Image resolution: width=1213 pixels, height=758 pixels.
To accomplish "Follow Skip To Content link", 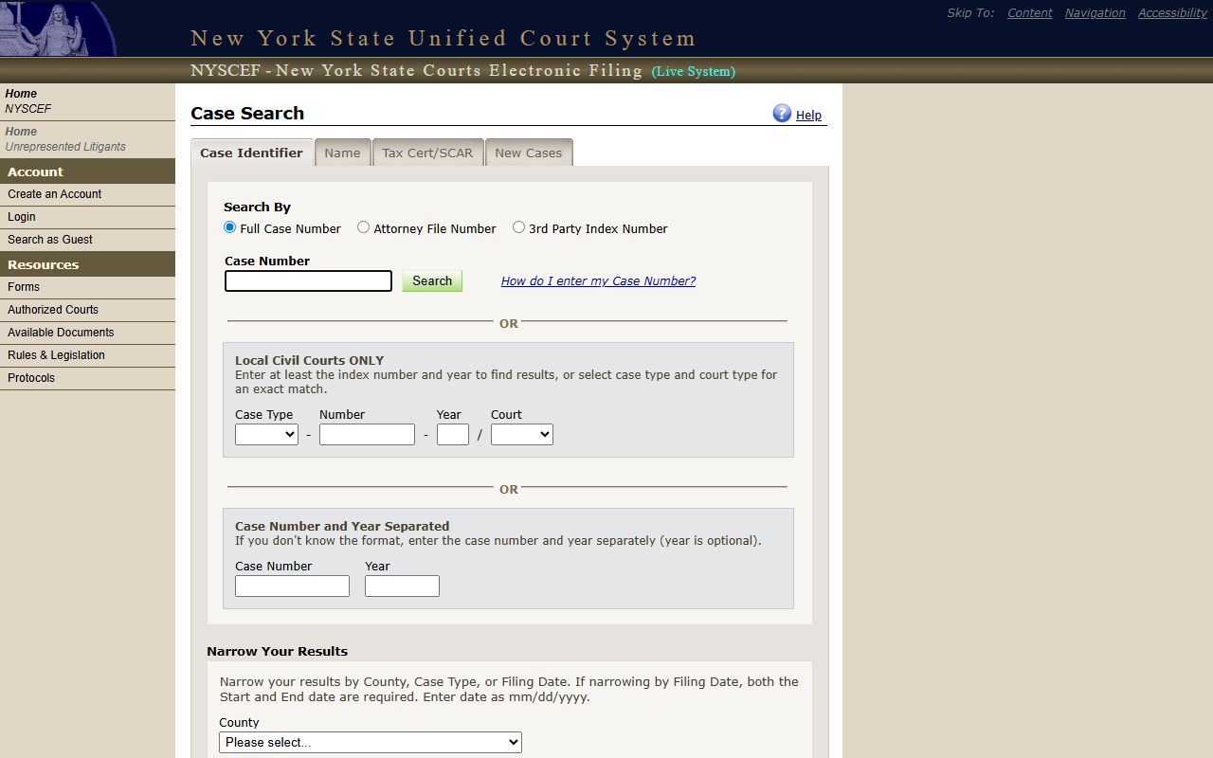I will coord(1029,12).
